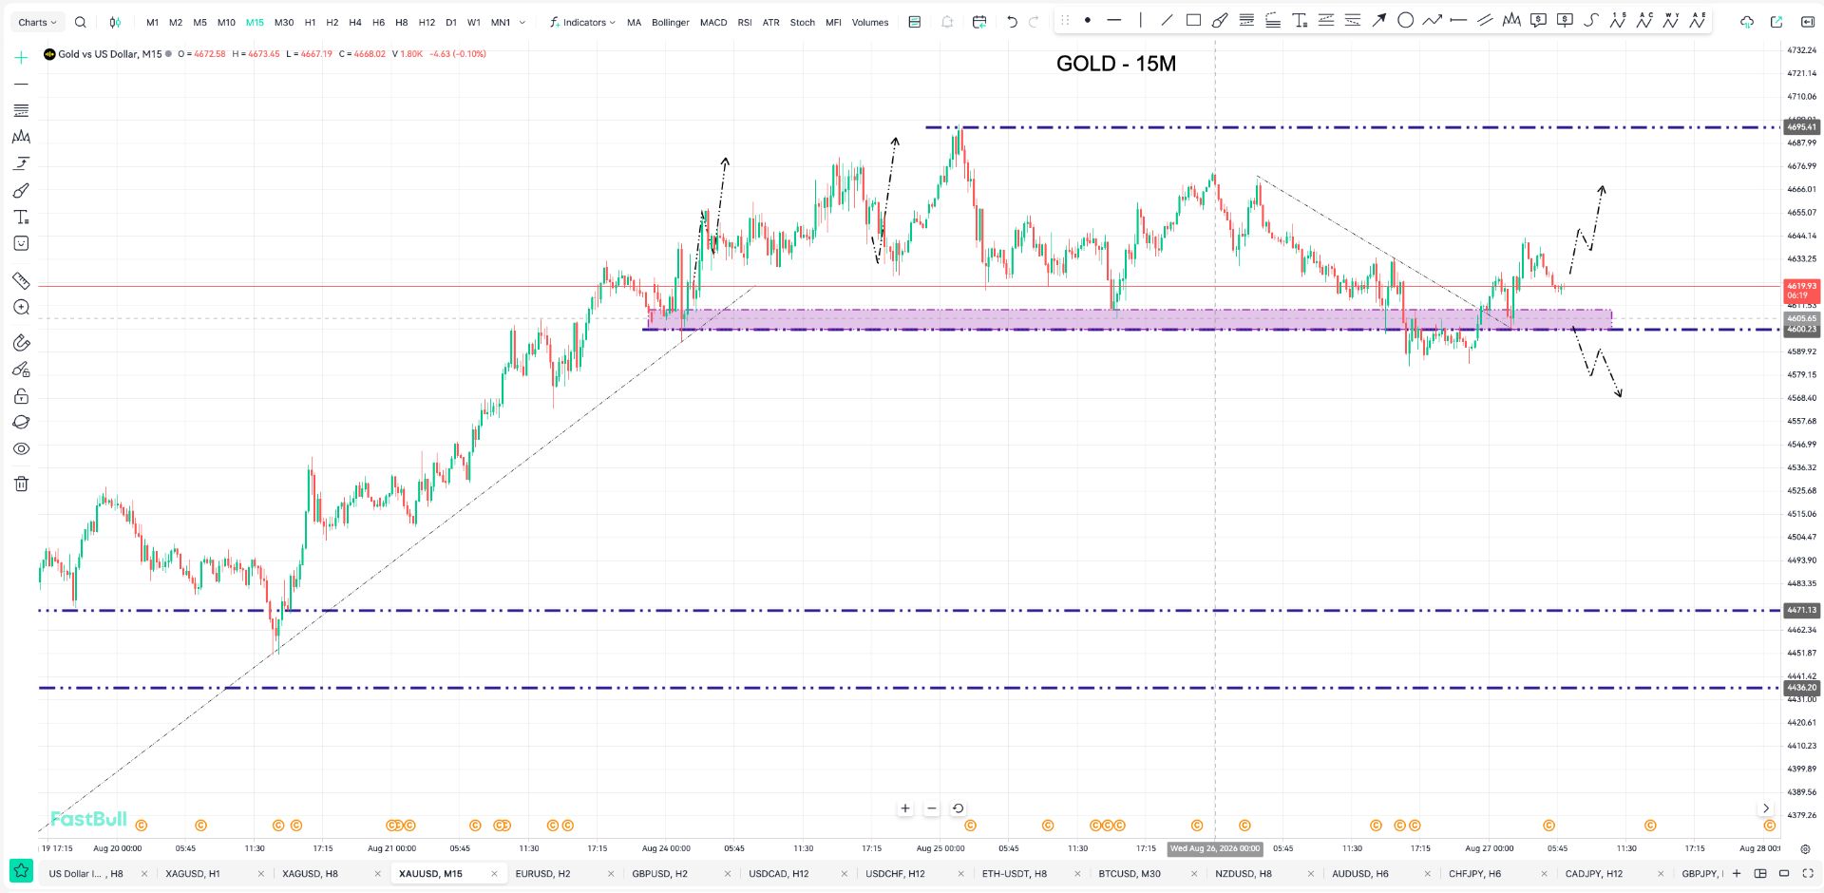Viewport: 1824px width, 893px height.
Task: Select the rectangle shape tool
Action: (1193, 20)
